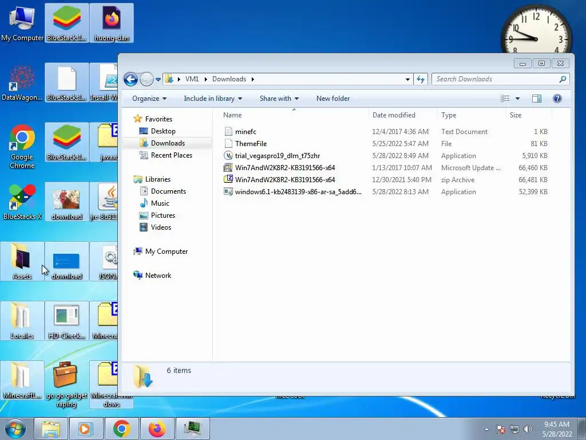Screen dimensions: 586x440
Task: Sort files by the Name column
Action: [x=294, y=115]
